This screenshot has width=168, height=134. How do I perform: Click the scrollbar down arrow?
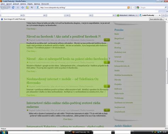tap(167, 126)
